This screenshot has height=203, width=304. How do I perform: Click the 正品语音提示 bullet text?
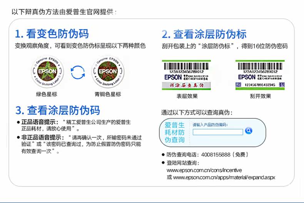(x=76, y=125)
